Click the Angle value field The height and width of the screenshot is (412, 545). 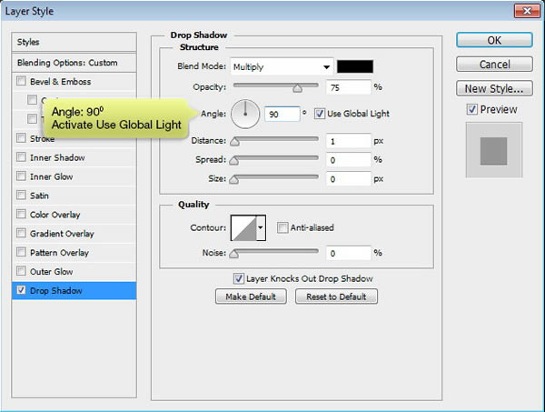[x=282, y=114]
